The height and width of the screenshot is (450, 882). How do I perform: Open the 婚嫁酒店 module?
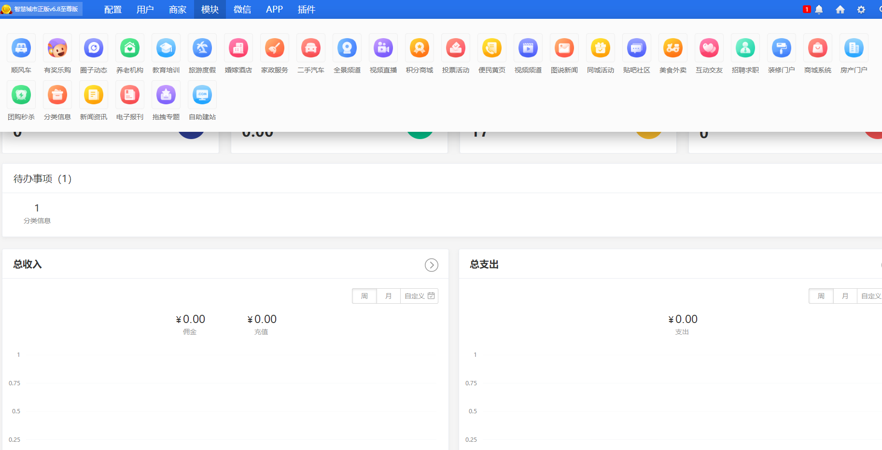238,54
